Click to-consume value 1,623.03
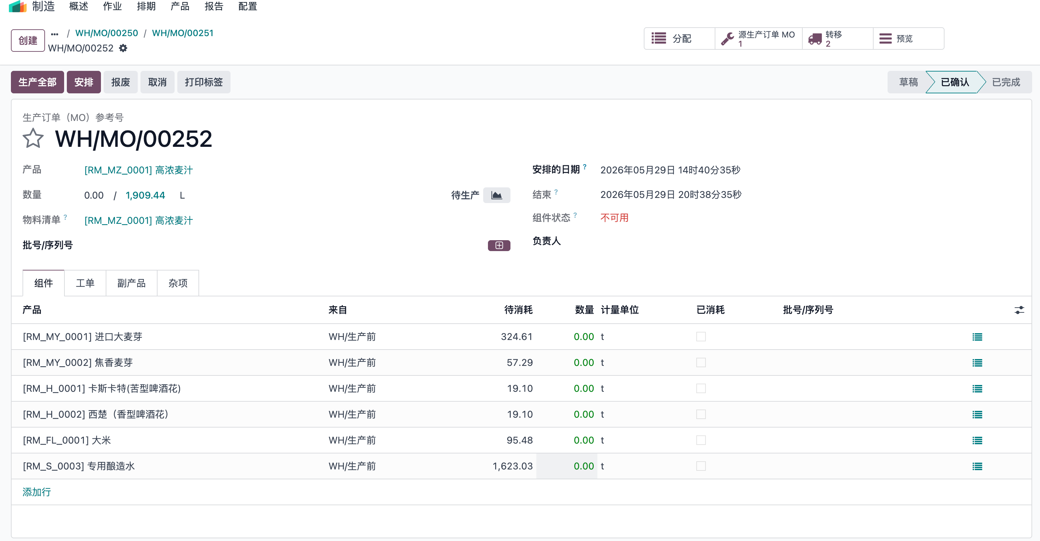 point(512,466)
